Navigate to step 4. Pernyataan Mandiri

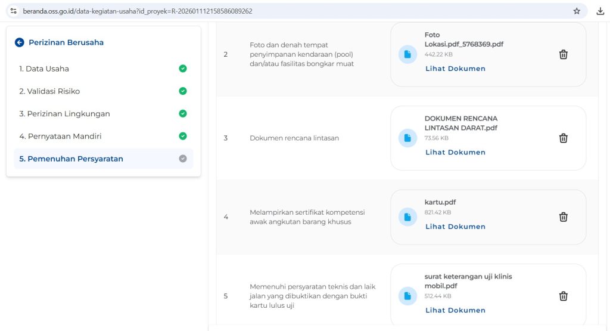(x=60, y=137)
